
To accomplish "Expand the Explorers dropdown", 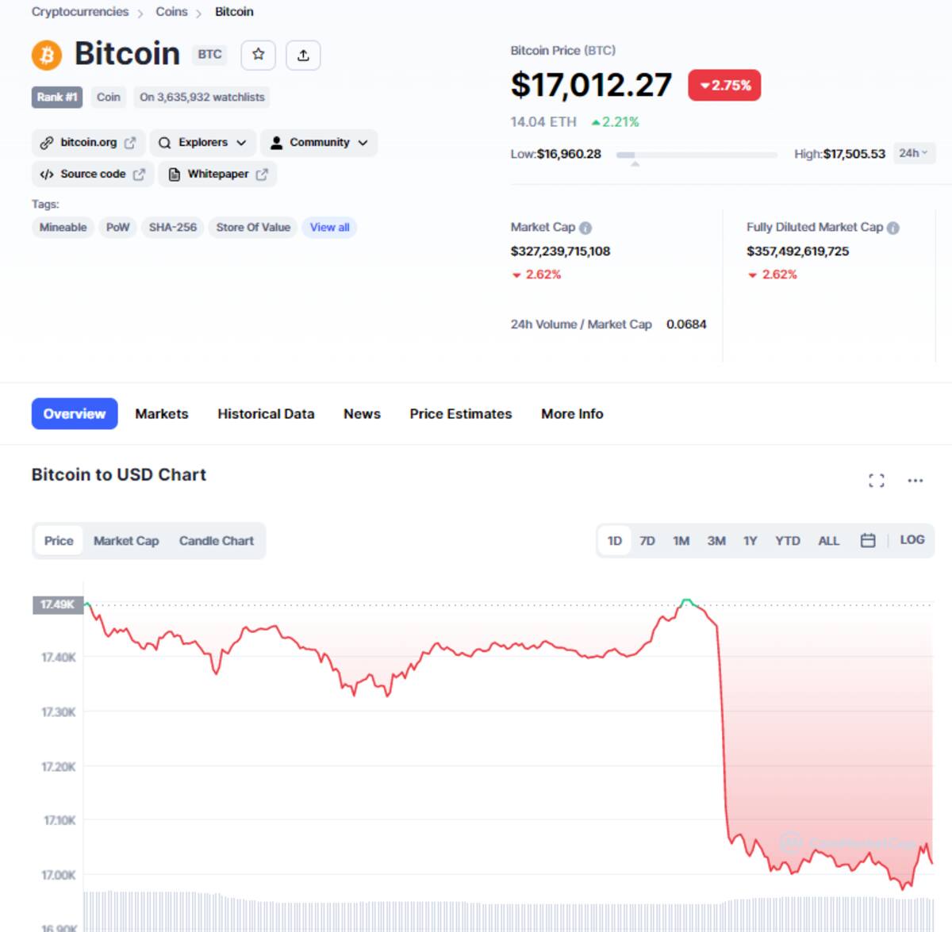I will click(x=203, y=143).
